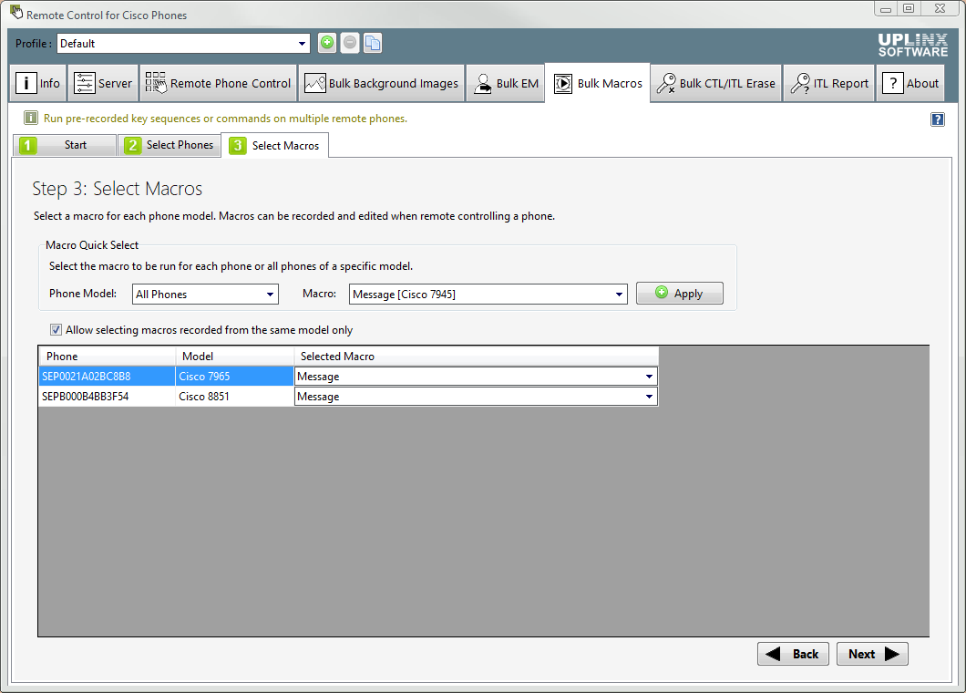Open help with the blue question mark icon
The height and width of the screenshot is (693, 966).
coord(937,119)
